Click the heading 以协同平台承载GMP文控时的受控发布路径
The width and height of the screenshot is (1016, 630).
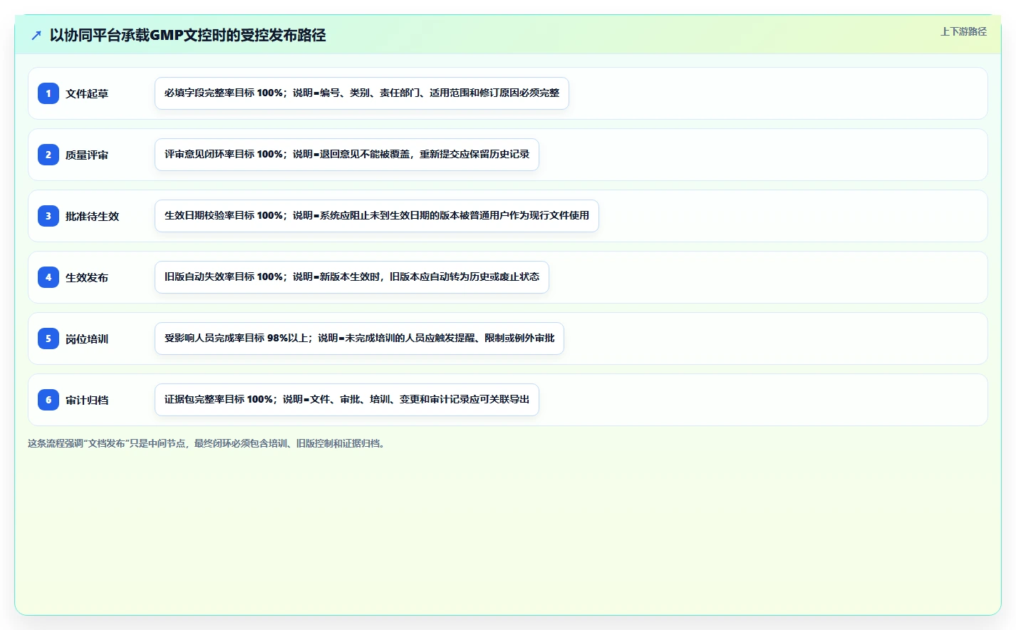188,35
